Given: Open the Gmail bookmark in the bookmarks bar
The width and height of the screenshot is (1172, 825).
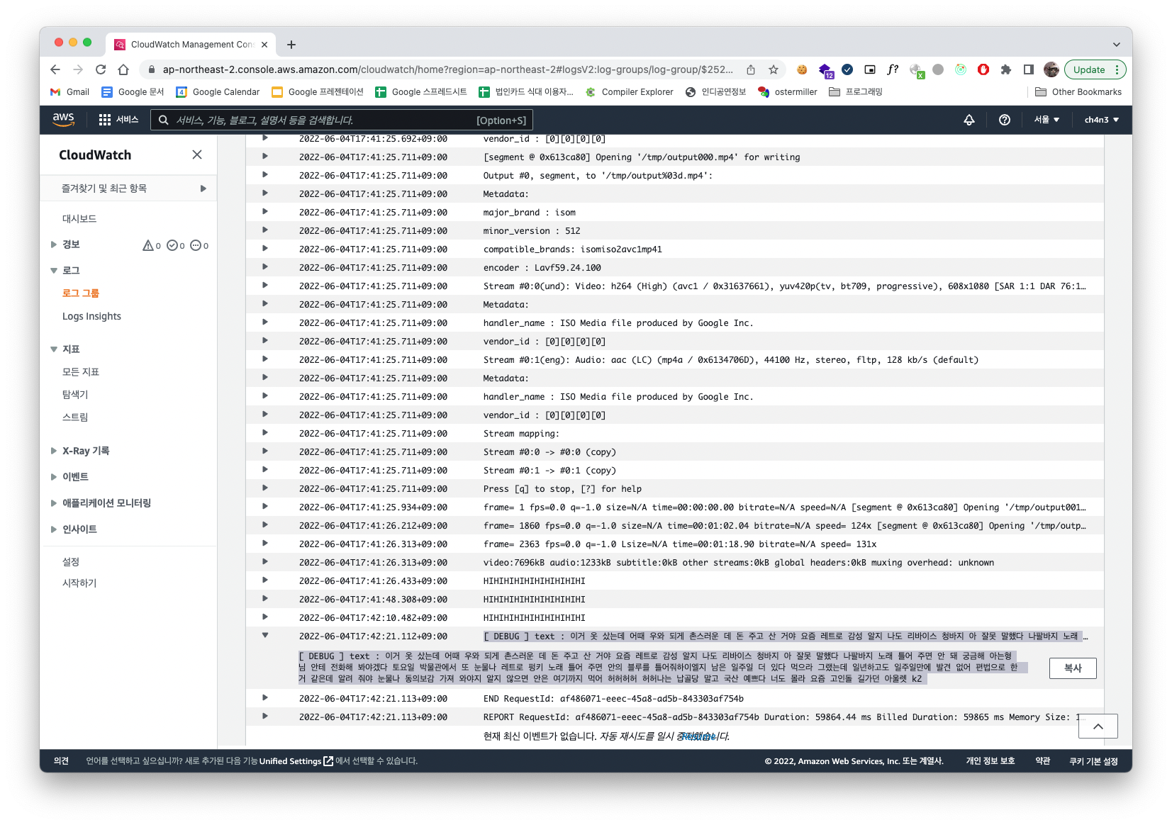Looking at the screenshot, I should 69,92.
